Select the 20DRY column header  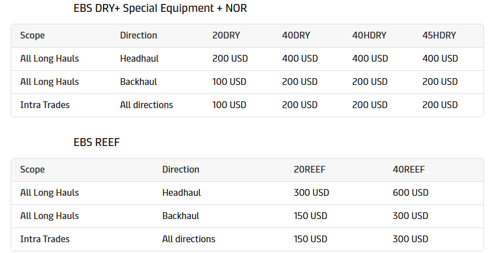(x=226, y=35)
